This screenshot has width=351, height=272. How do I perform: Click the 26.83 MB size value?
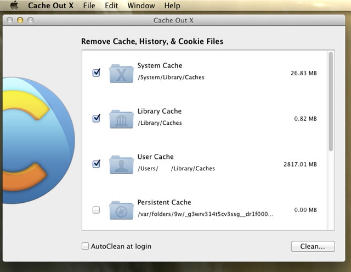[x=303, y=73]
